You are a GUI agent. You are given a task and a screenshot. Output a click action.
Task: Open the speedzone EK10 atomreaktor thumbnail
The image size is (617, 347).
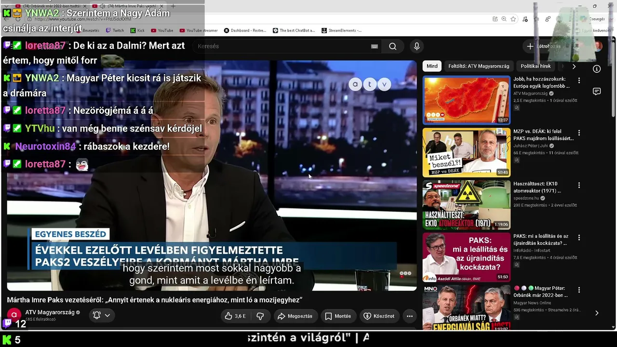click(467, 205)
